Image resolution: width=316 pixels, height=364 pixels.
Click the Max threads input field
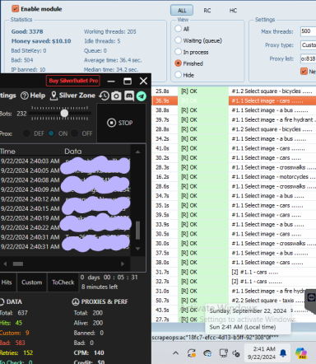click(x=308, y=31)
